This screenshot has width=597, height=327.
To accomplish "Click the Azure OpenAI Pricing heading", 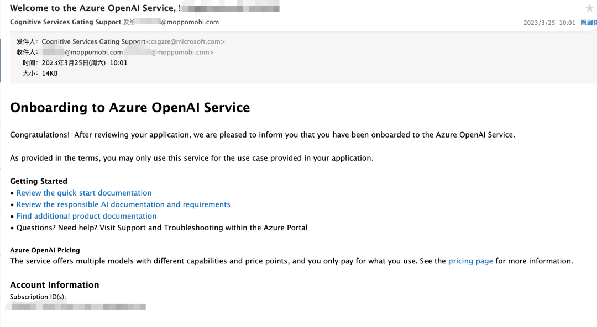I will 45,250.
